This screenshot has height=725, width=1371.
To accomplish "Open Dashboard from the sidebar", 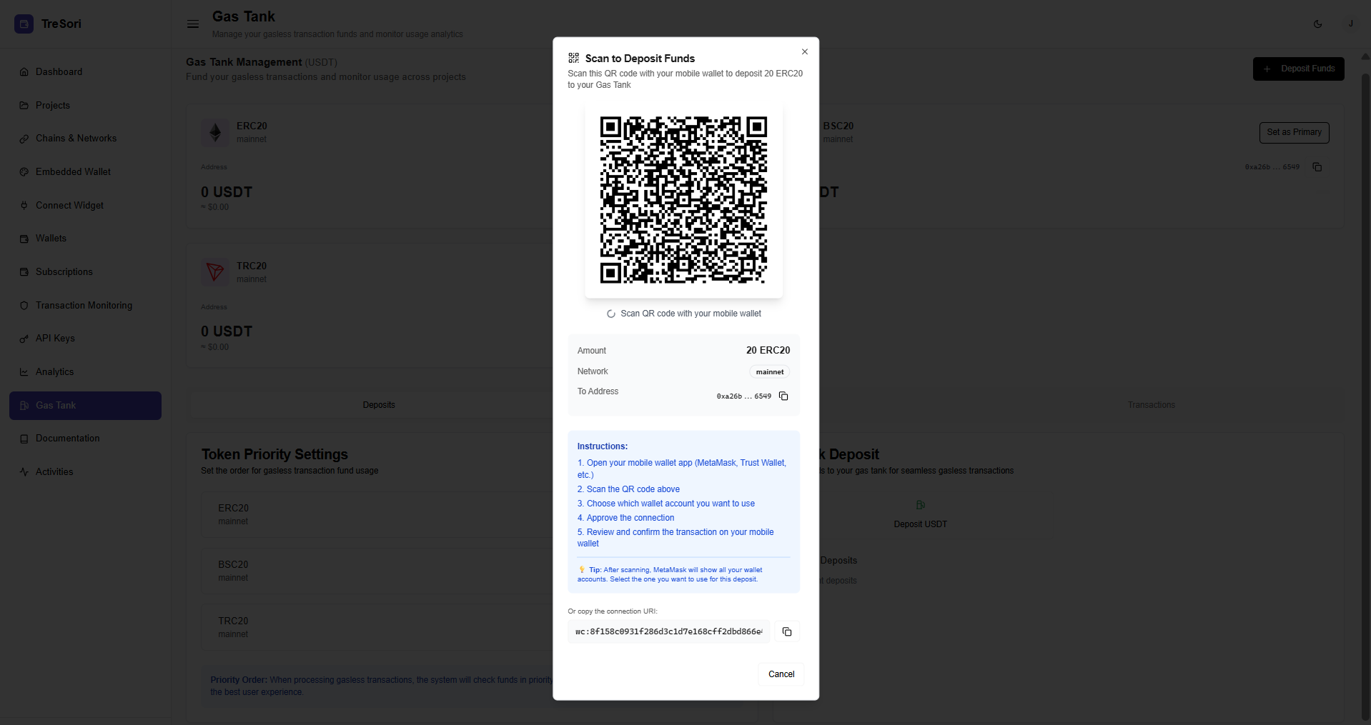I will click(59, 72).
